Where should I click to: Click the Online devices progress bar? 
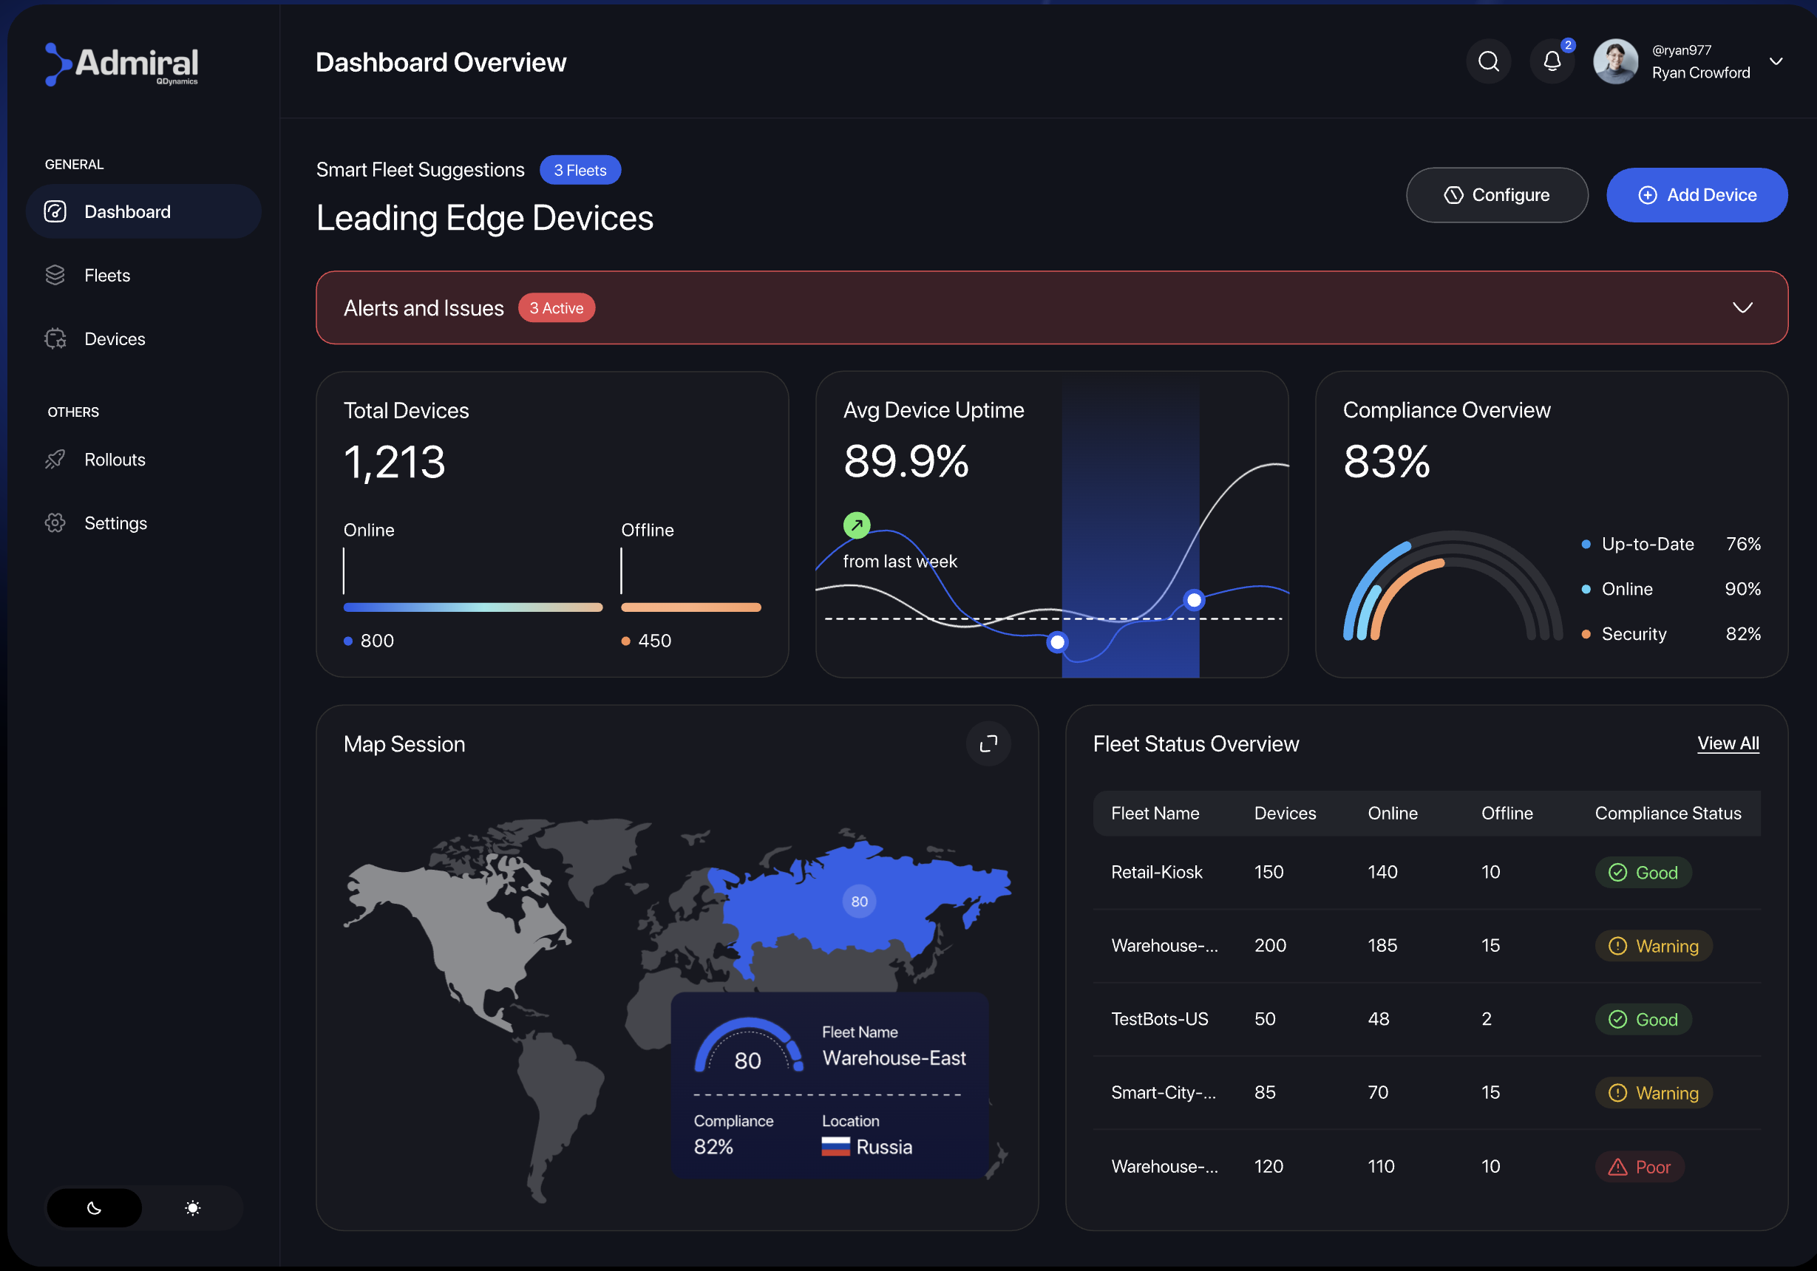472,607
